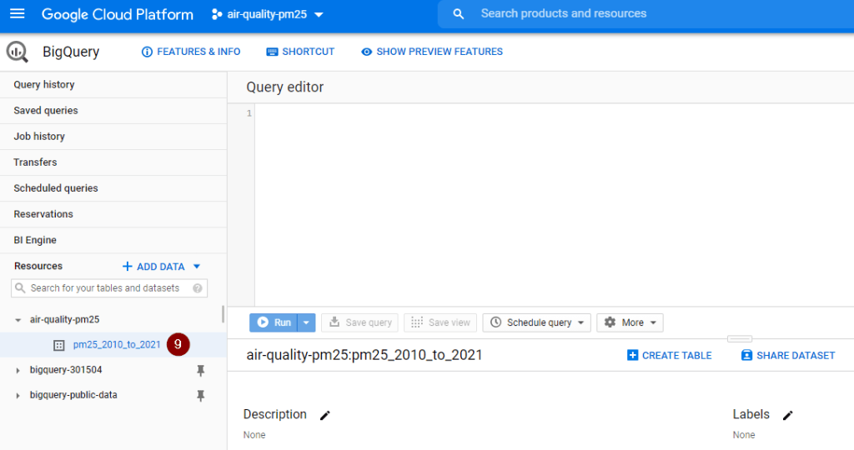The height and width of the screenshot is (450, 854).
Task: Click the pm25_2010_to_2021 dataset icon
Action: pos(58,345)
